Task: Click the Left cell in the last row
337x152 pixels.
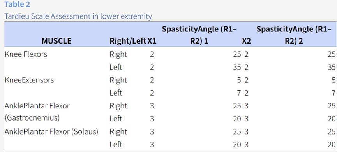Action: click(x=116, y=144)
